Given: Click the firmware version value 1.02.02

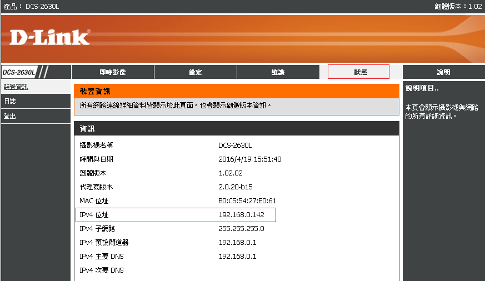Looking at the screenshot, I should pos(230,173).
